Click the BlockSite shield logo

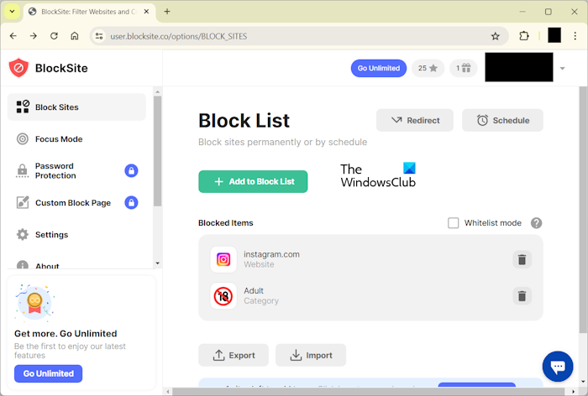[x=18, y=68]
